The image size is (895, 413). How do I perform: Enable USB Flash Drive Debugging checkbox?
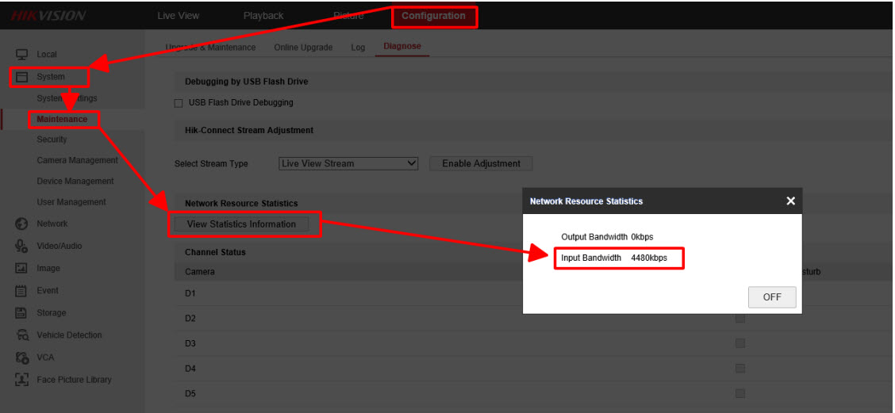179,103
